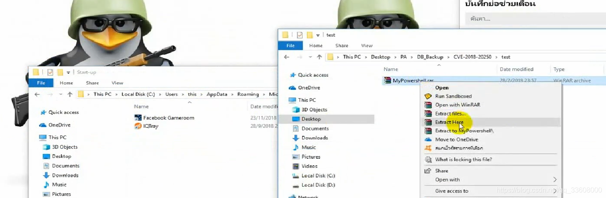Click Desktop in test window address bar

[380, 57]
